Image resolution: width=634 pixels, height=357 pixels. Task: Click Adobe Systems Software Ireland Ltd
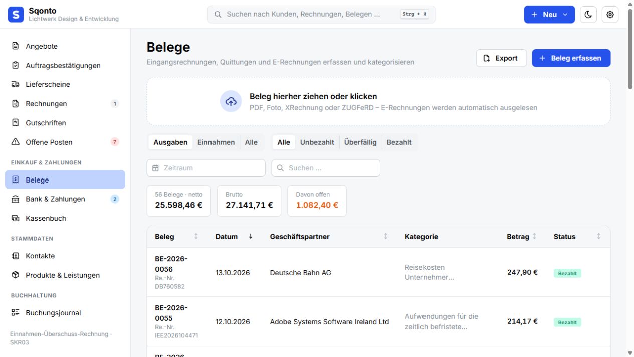point(329,322)
